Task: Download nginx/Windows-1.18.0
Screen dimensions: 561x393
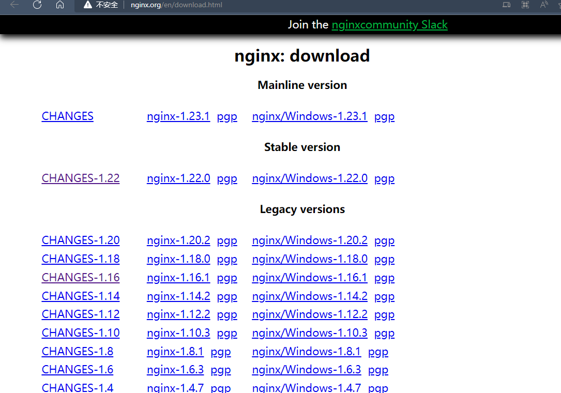Action: (310, 259)
